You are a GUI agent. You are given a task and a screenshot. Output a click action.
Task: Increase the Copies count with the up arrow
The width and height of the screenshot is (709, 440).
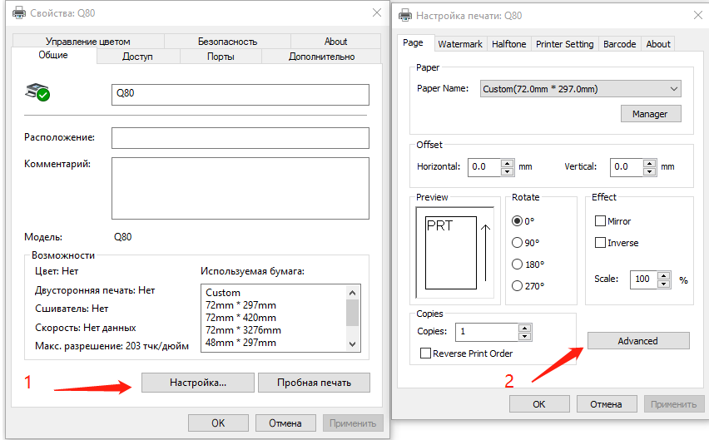[x=524, y=327]
